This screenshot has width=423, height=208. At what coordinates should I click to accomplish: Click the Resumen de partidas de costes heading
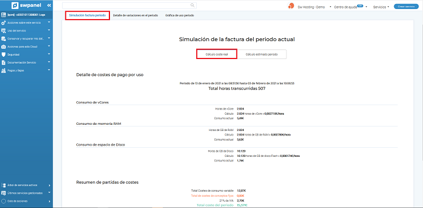pos(107,182)
